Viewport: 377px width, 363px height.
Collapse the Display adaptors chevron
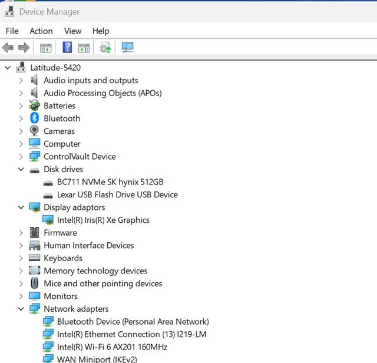(21, 207)
